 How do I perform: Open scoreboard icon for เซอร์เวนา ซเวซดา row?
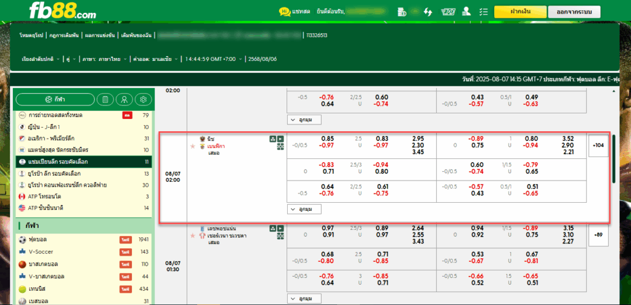280,236
